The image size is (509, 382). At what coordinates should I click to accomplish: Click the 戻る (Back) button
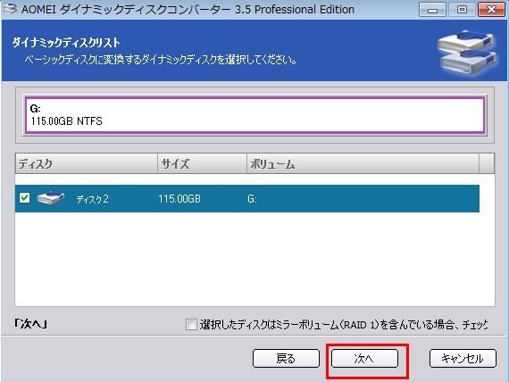(286, 358)
